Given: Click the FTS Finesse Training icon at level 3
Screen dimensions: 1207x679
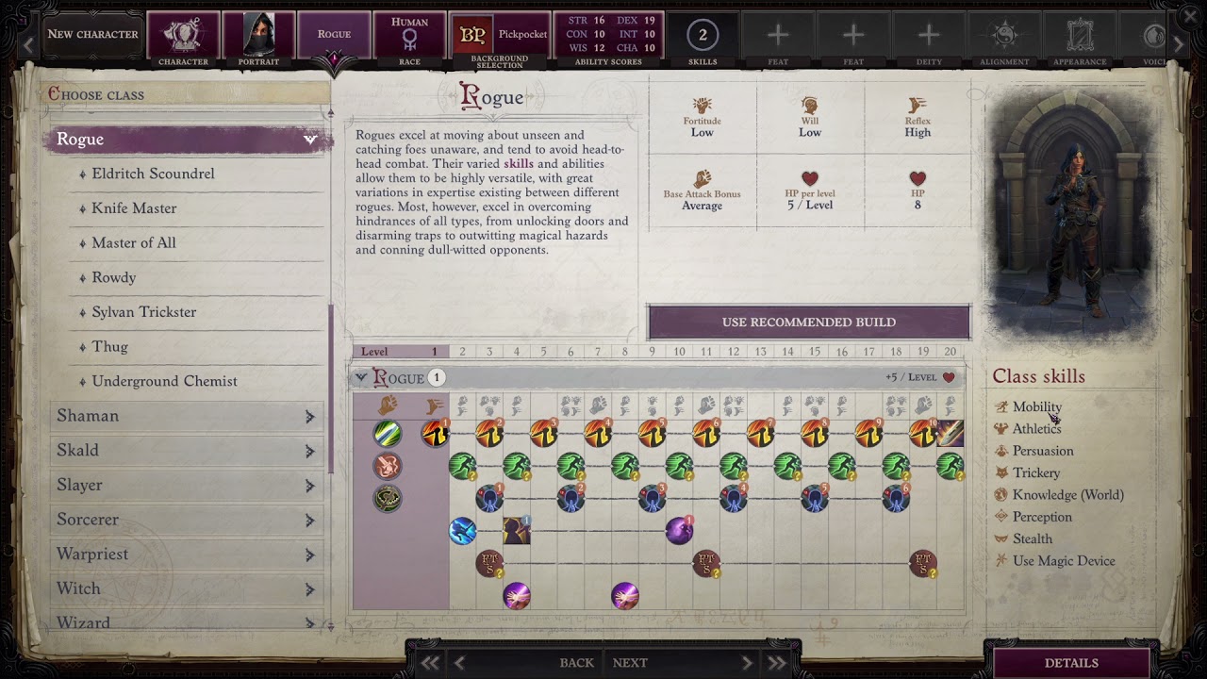Looking at the screenshot, I should [x=488, y=564].
